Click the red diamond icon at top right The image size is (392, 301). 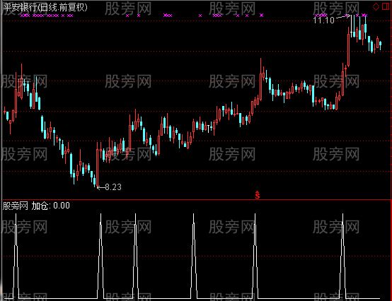pos(376,7)
